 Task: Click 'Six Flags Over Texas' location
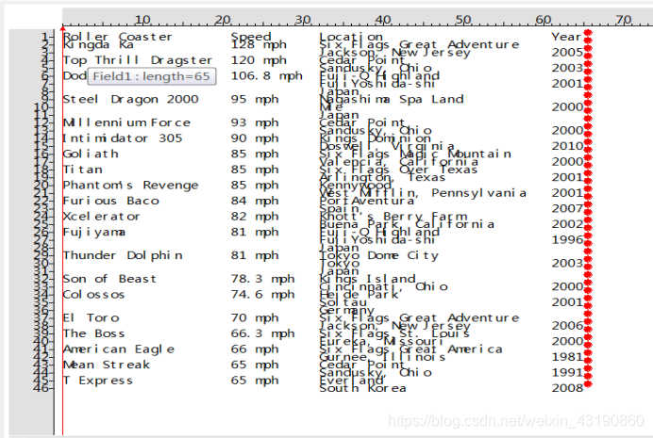tap(398, 170)
